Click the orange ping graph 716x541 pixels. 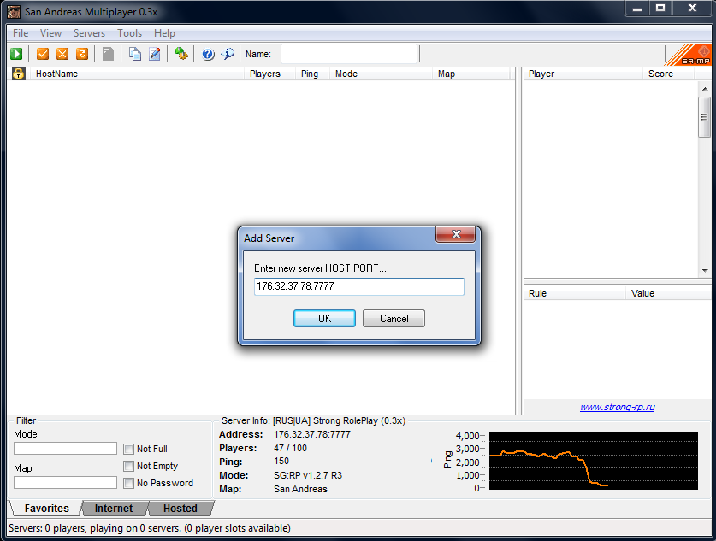[593, 461]
